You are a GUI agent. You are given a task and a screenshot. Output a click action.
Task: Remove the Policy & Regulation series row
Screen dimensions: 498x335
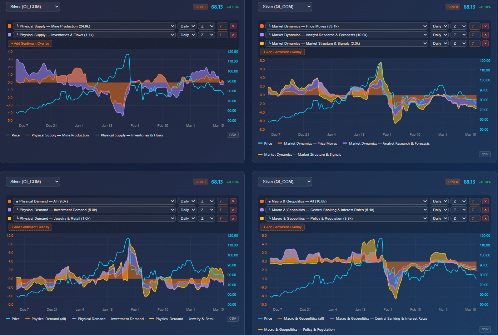[x=485, y=218]
